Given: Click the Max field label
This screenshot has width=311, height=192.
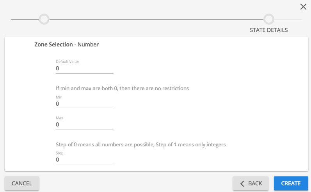Looking at the screenshot, I should 59,118.
